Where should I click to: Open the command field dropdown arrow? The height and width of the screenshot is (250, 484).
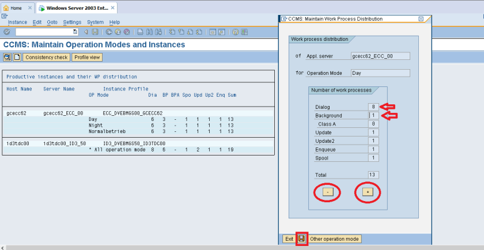[75, 32]
